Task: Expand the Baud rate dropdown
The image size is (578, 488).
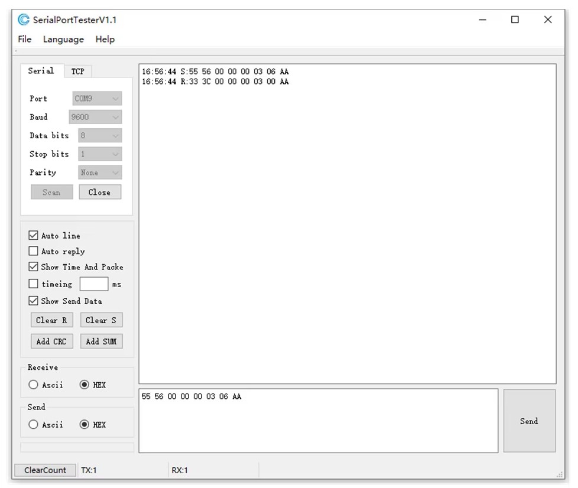Action: click(x=95, y=117)
